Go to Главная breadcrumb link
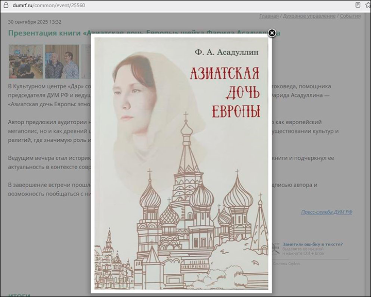This screenshot has width=371, height=297. point(269,16)
